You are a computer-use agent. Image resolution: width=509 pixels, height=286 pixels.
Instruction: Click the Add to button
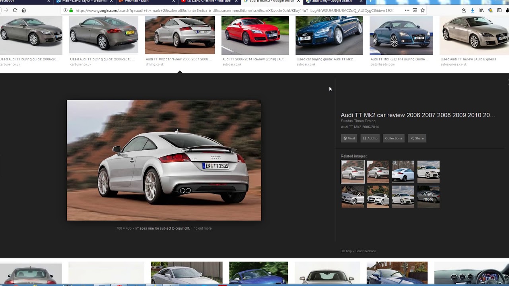[370, 138]
